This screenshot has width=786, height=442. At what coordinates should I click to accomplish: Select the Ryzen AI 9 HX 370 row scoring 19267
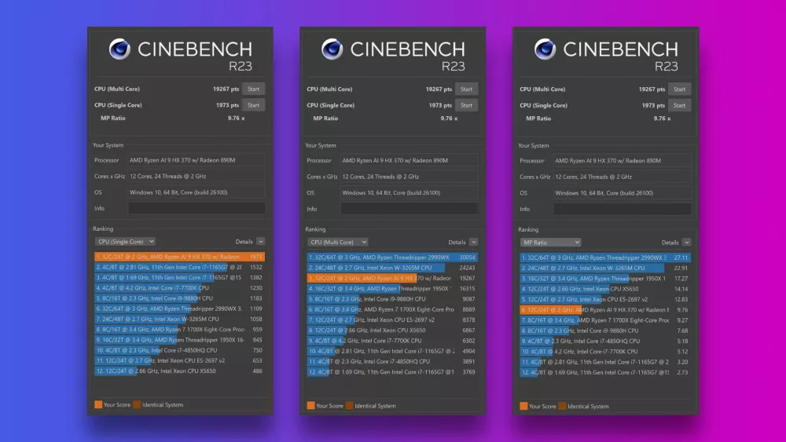click(392, 279)
